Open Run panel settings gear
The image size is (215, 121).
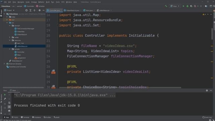click(x=207, y=90)
